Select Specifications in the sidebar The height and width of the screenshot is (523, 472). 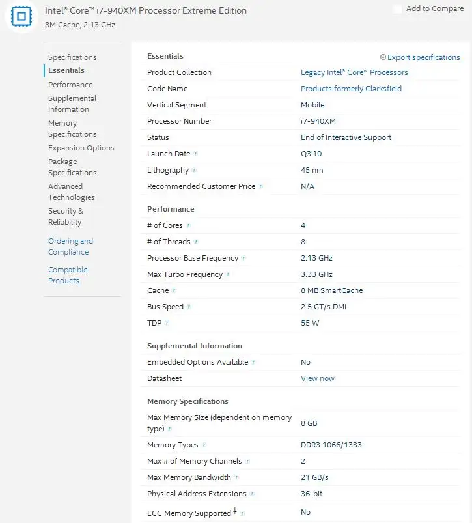[x=72, y=57]
